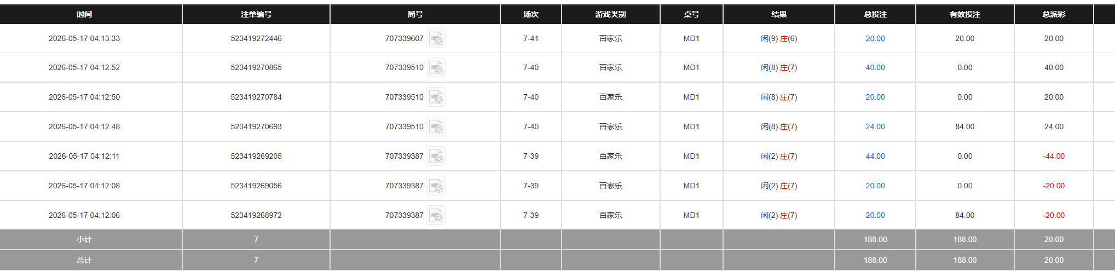Open video replay icon for bet 523419270693

click(x=436, y=127)
